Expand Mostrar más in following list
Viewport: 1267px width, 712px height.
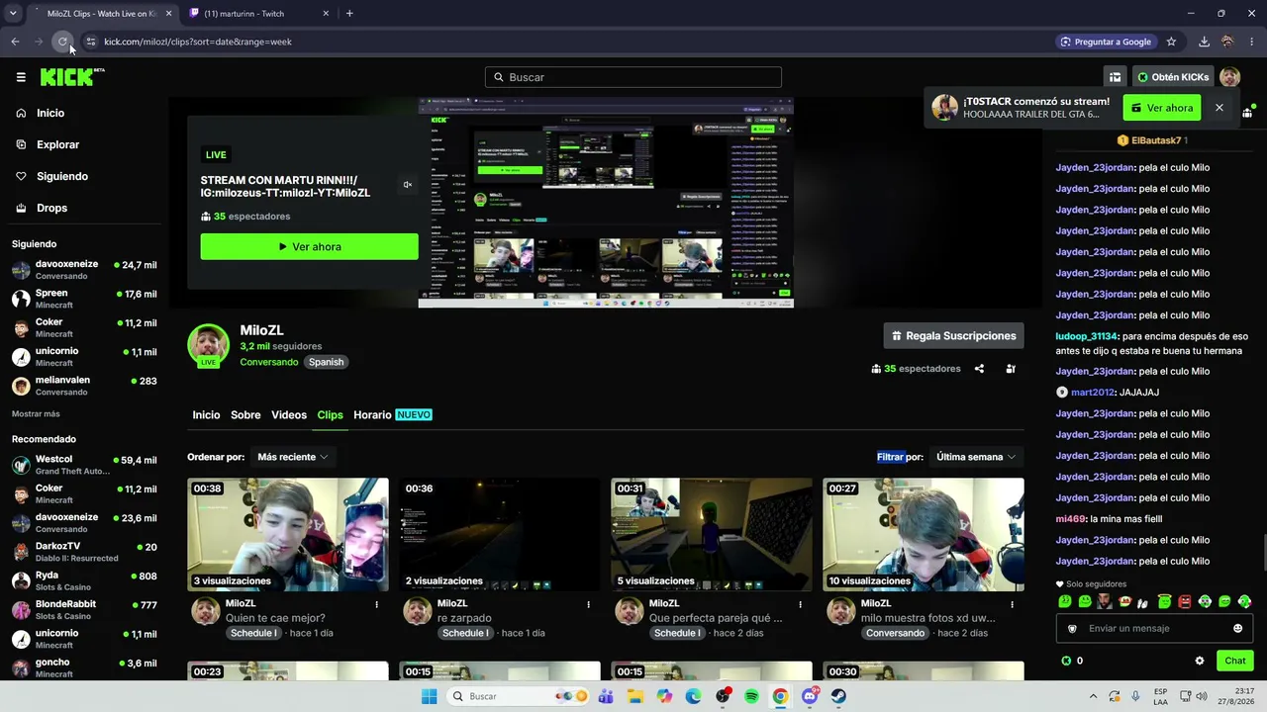coord(36,413)
